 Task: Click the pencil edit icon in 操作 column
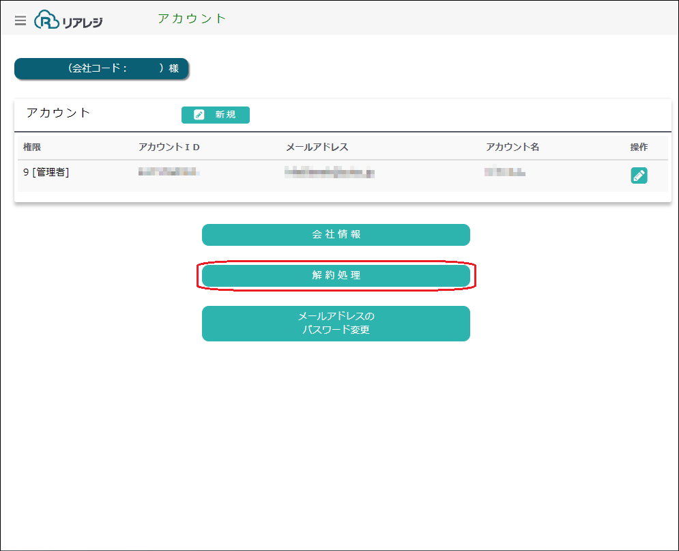tap(639, 175)
